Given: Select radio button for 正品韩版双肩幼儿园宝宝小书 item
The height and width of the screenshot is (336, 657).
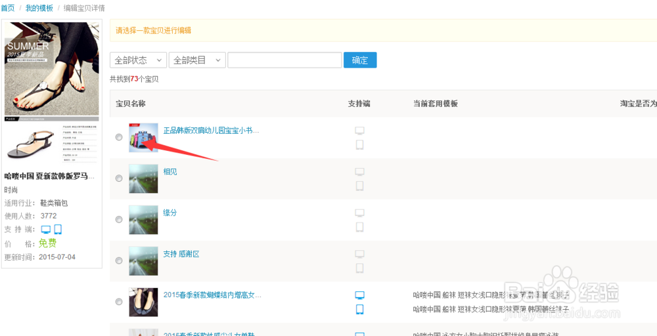Looking at the screenshot, I should pyautogui.click(x=119, y=136).
